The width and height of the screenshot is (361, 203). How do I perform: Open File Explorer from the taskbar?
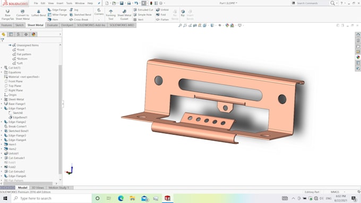[x=132, y=198]
